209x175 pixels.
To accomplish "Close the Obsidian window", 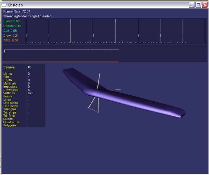I will pyautogui.click(x=205, y=5).
